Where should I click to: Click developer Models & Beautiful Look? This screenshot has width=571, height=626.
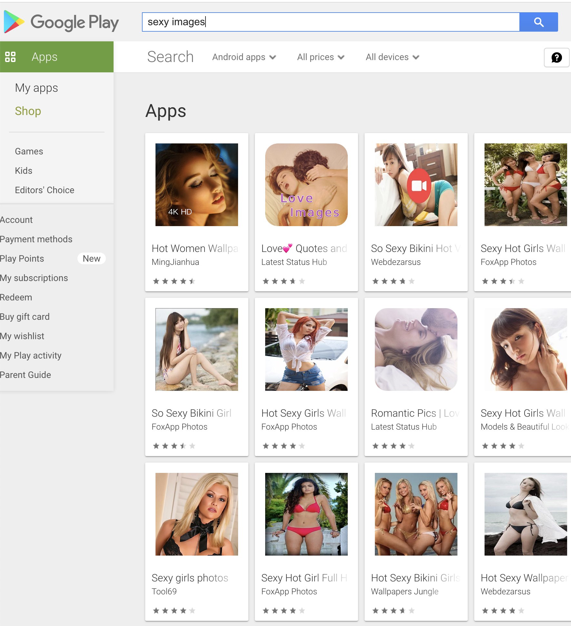coord(525,427)
